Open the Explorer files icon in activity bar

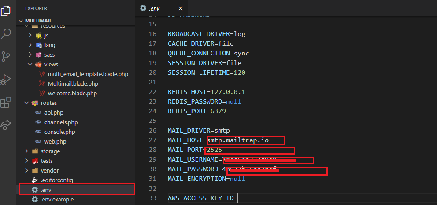[6, 11]
